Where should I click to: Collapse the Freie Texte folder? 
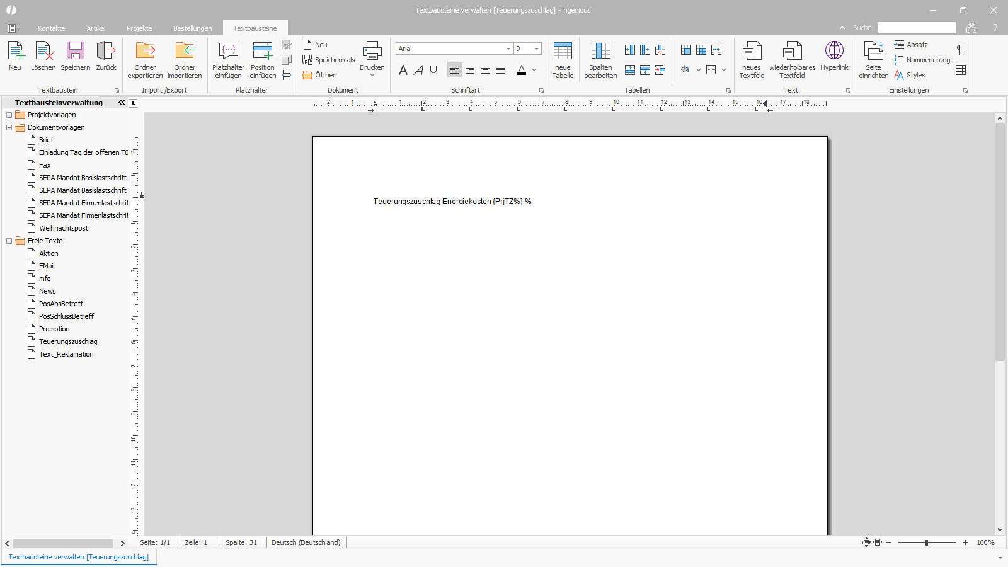tap(9, 241)
